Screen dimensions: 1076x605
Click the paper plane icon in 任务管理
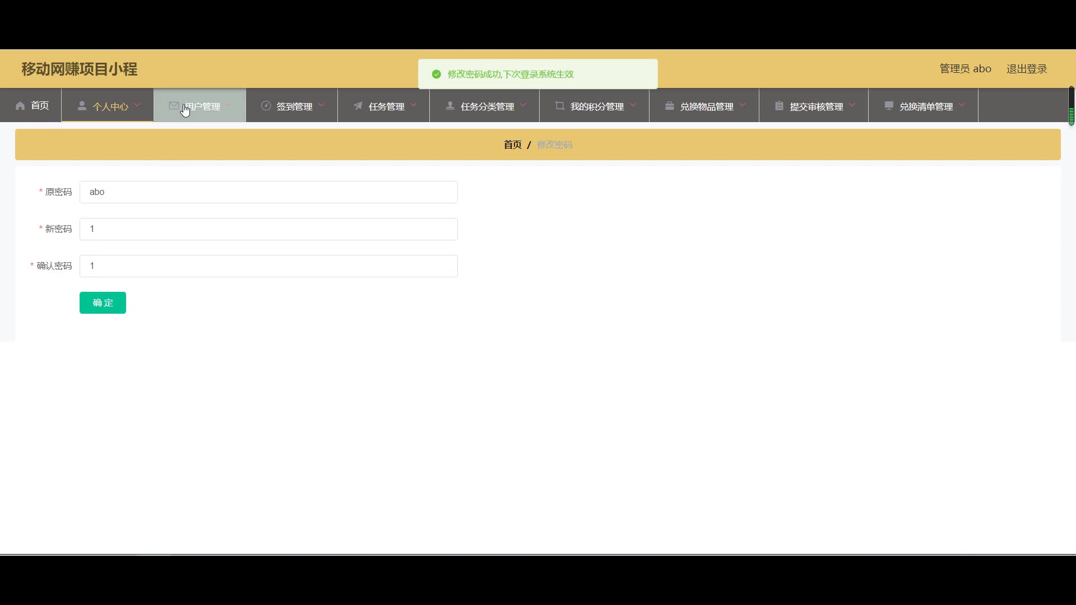coord(358,106)
